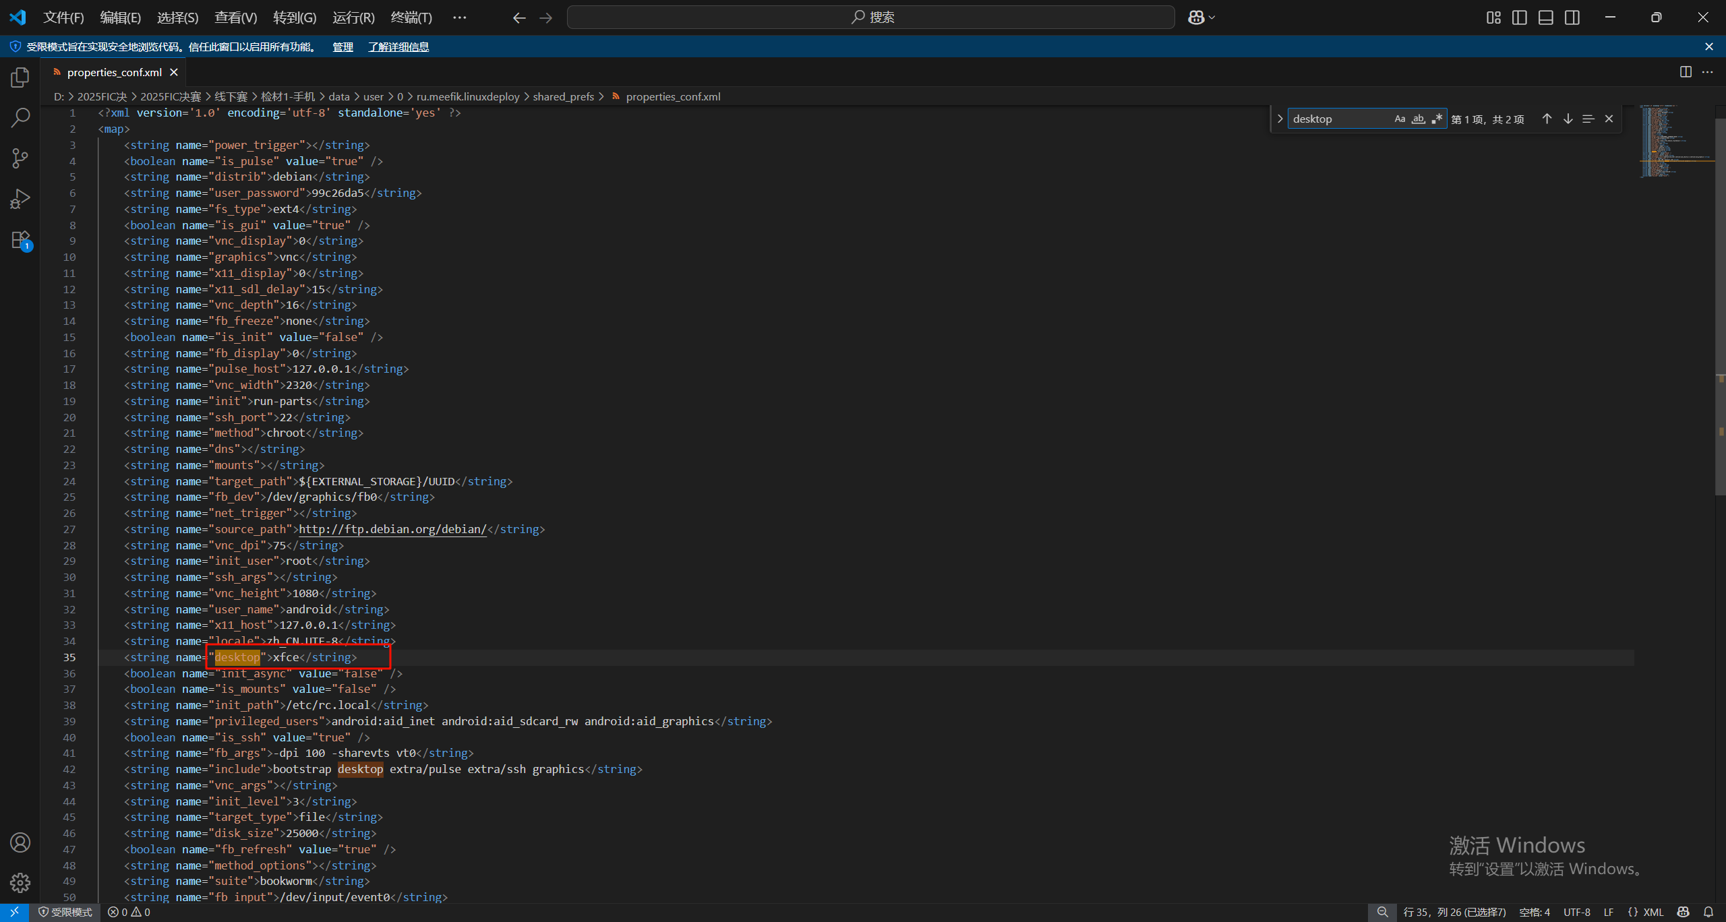Open the Extensions view
Viewport: 1726px width, 922px height.
20,240
